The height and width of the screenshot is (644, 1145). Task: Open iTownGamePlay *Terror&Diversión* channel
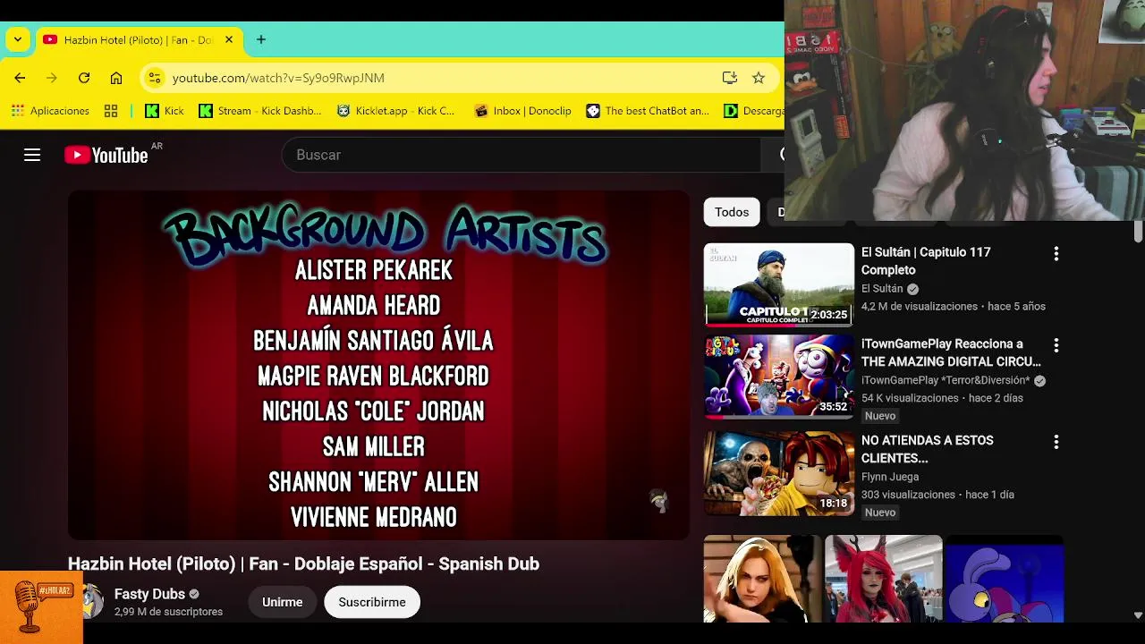[x=946, y=380]
